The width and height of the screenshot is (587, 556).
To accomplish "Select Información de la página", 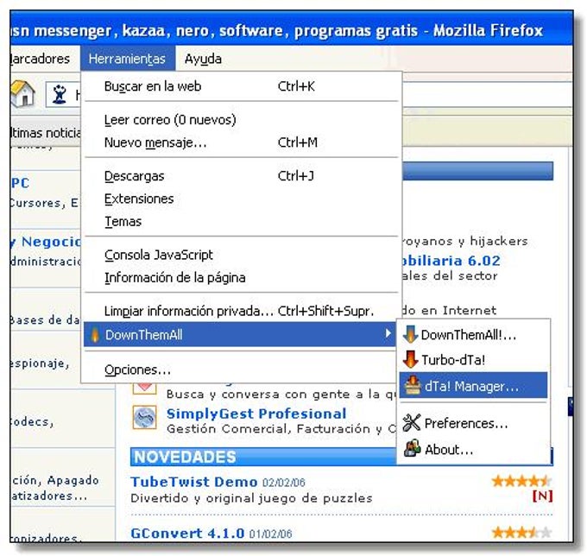I will coord(242,277).
